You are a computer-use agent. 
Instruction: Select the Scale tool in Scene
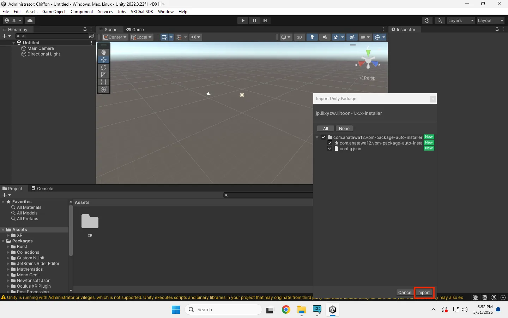[x=104, y=75]
